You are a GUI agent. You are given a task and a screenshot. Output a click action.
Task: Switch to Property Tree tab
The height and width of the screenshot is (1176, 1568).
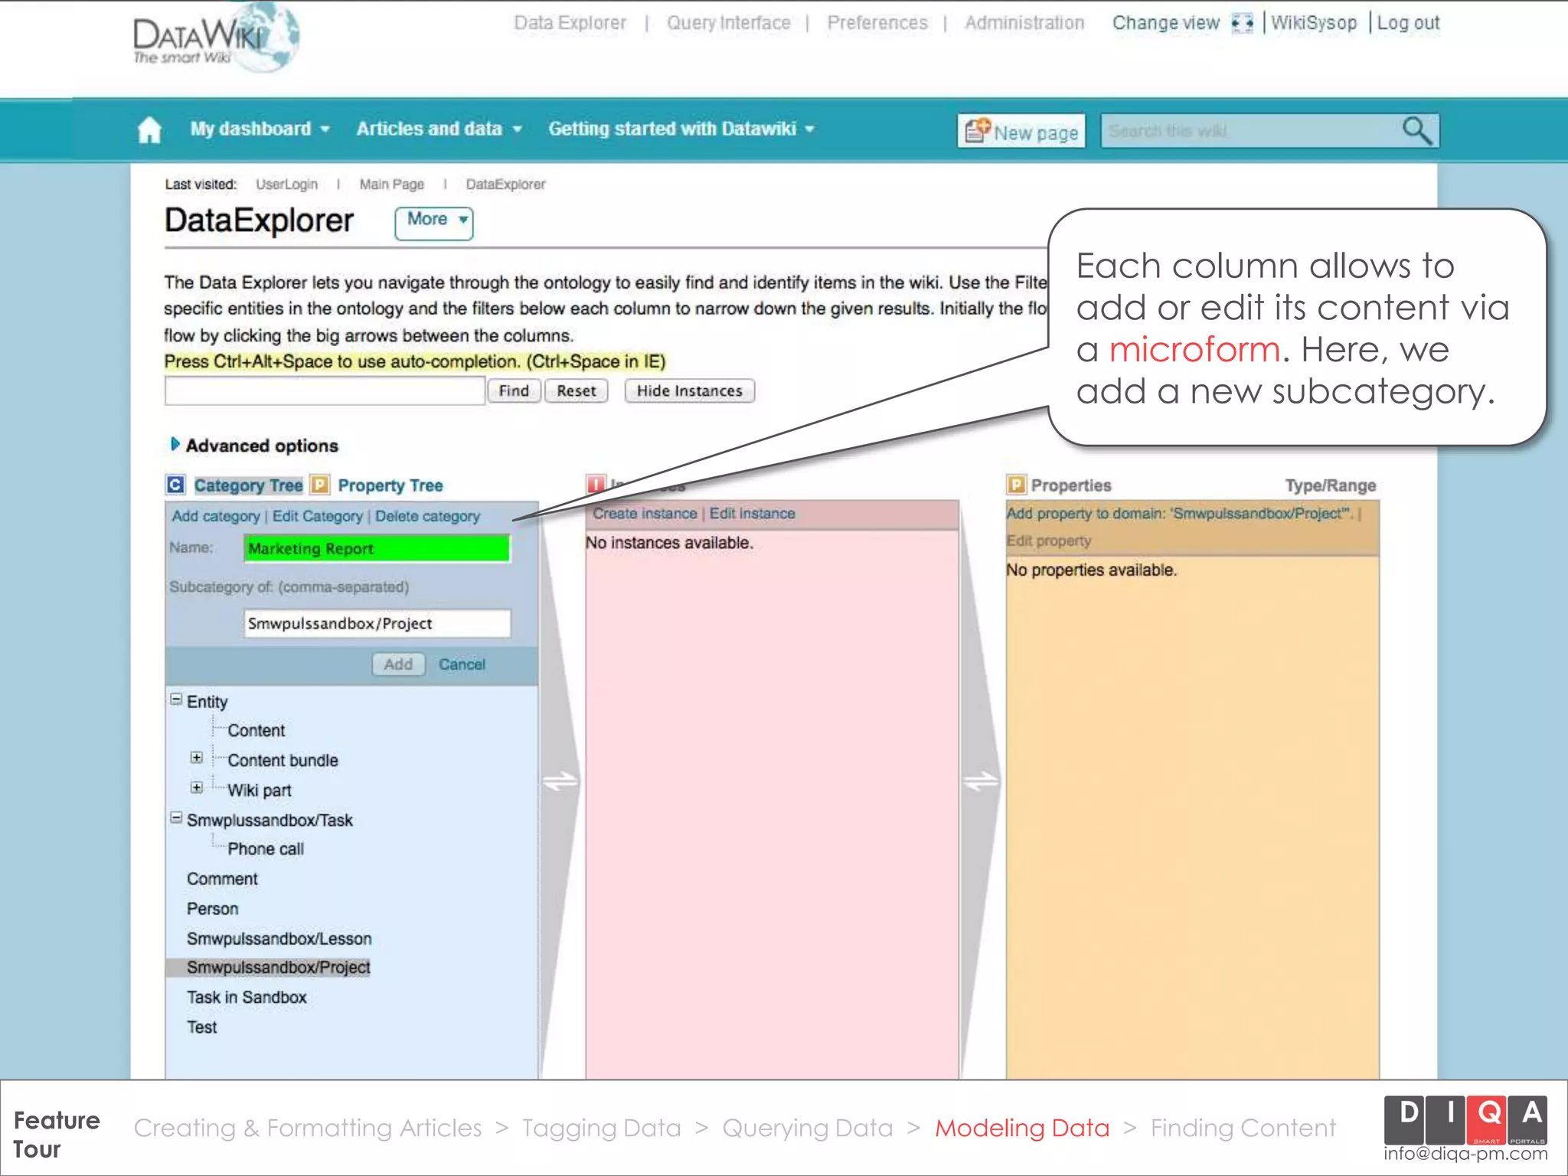tap(390, 485)
